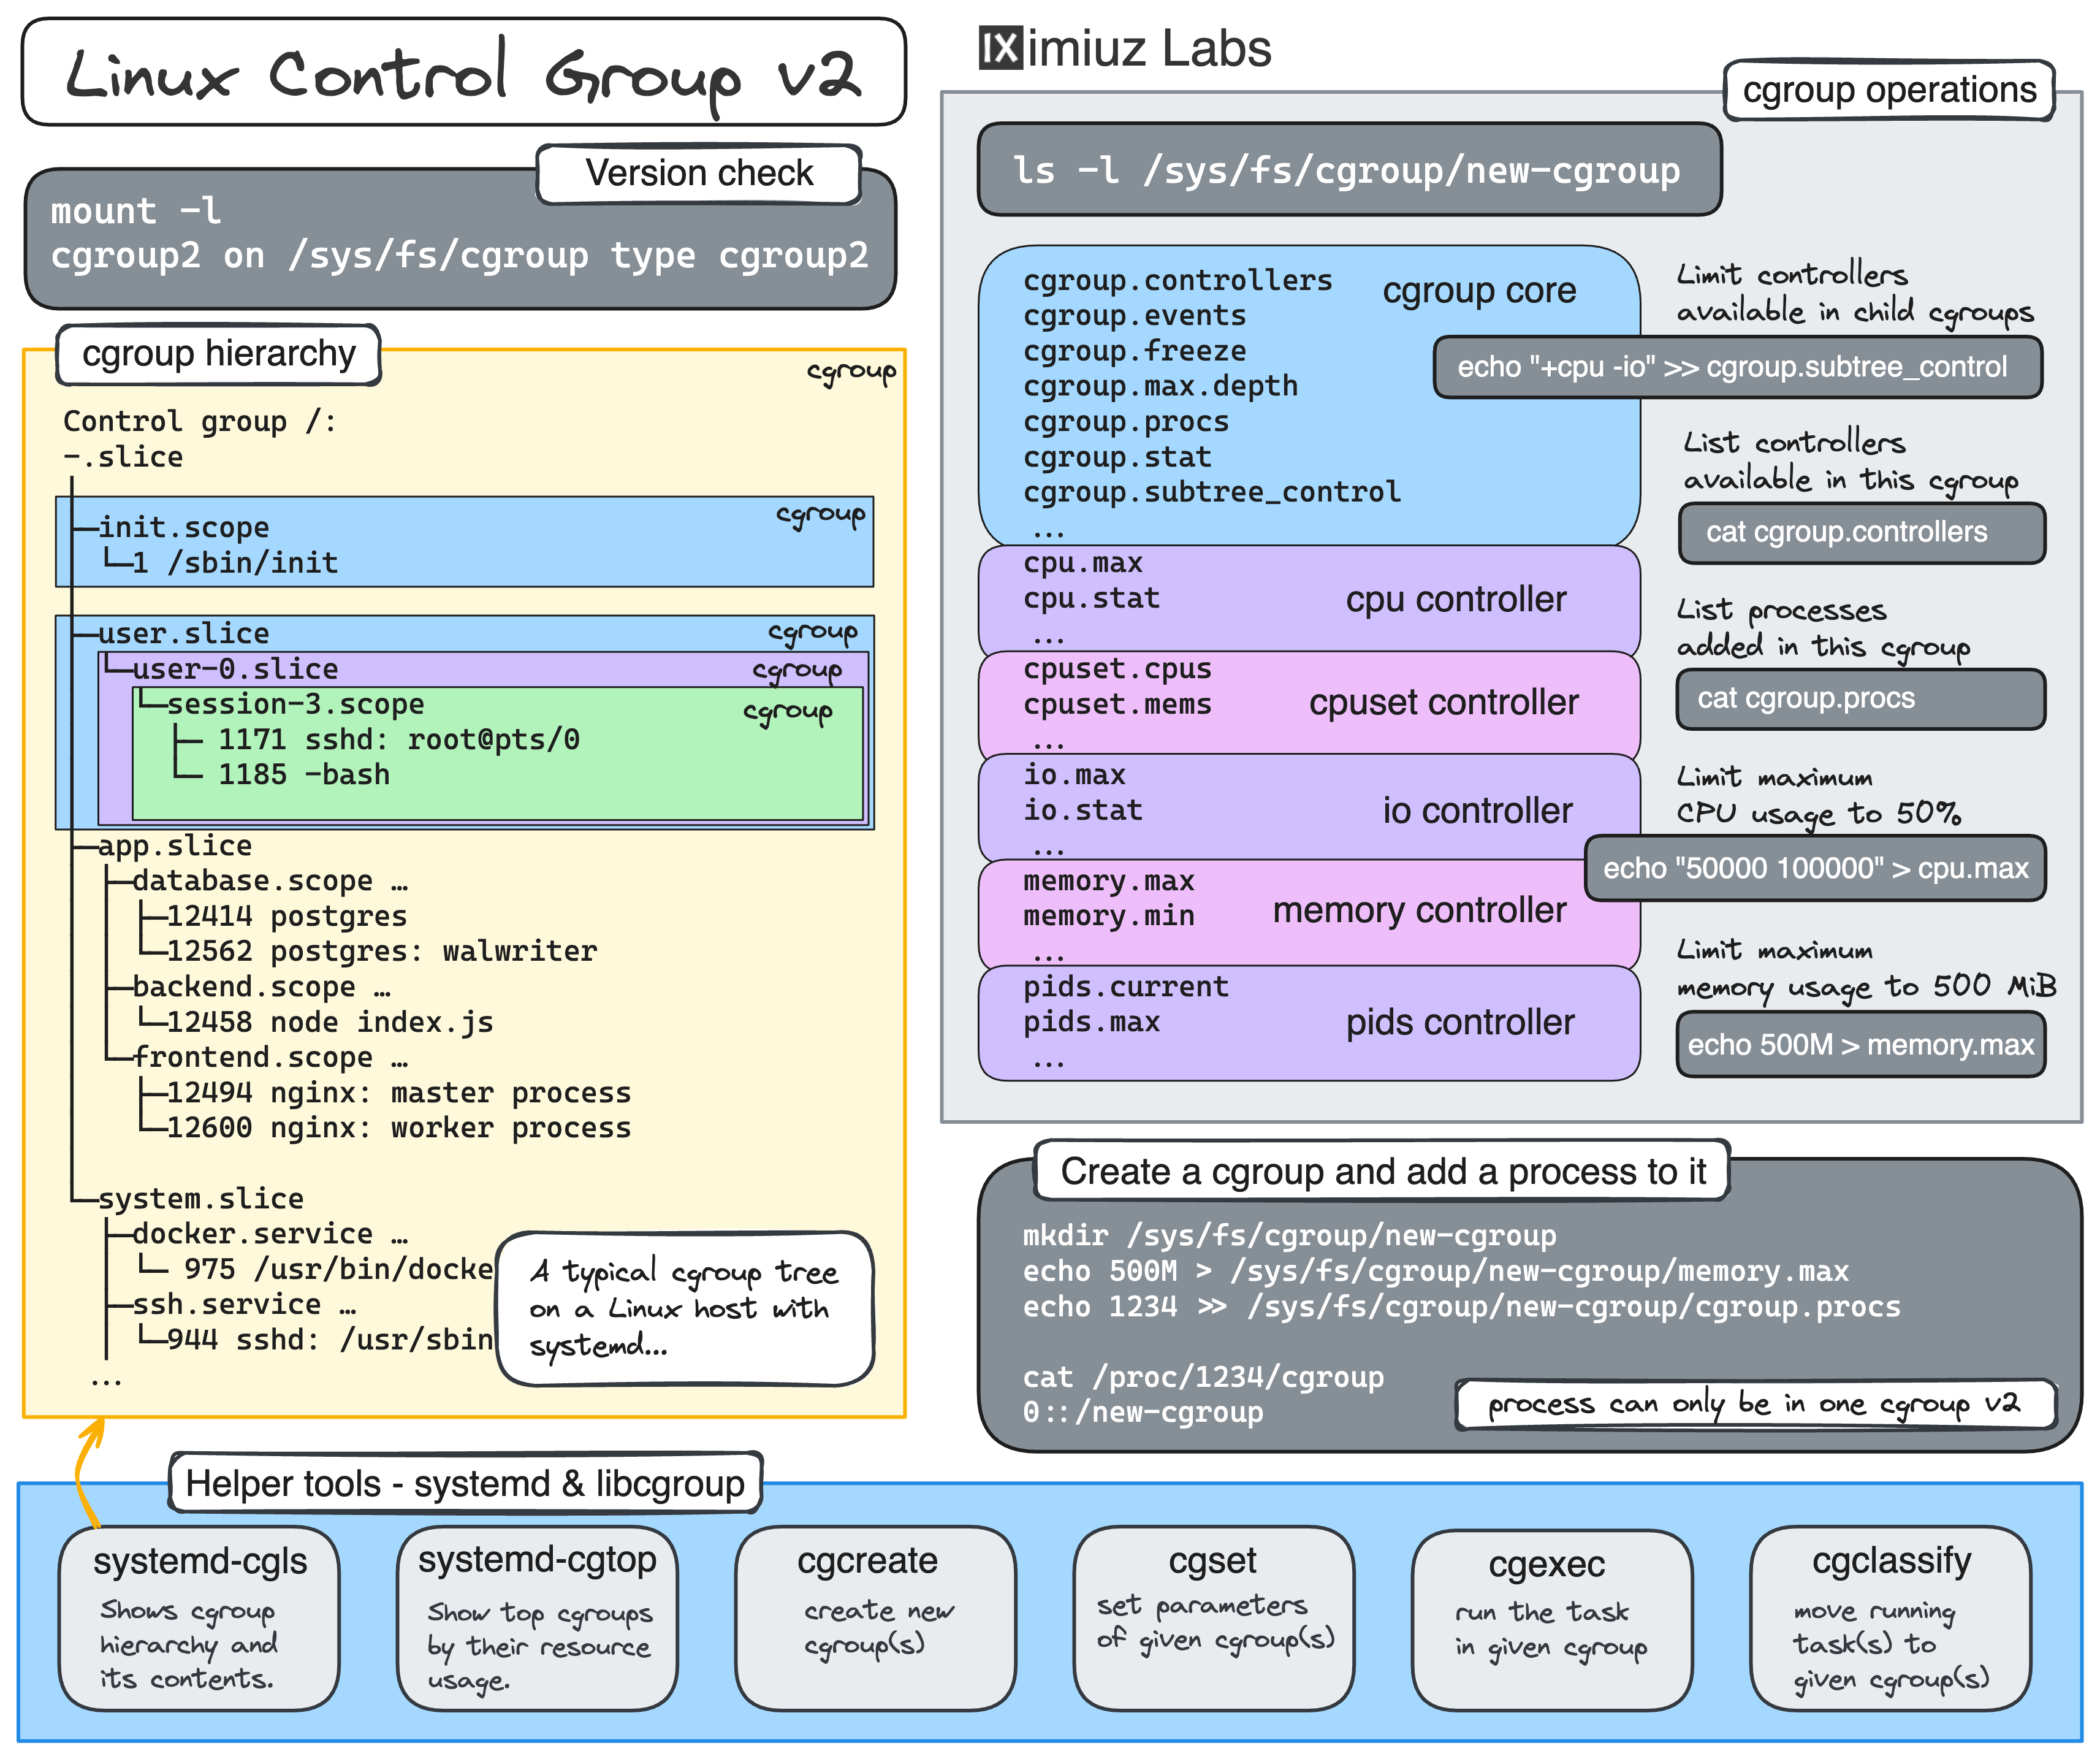Click the session-3.scope entry

point(295,704)
